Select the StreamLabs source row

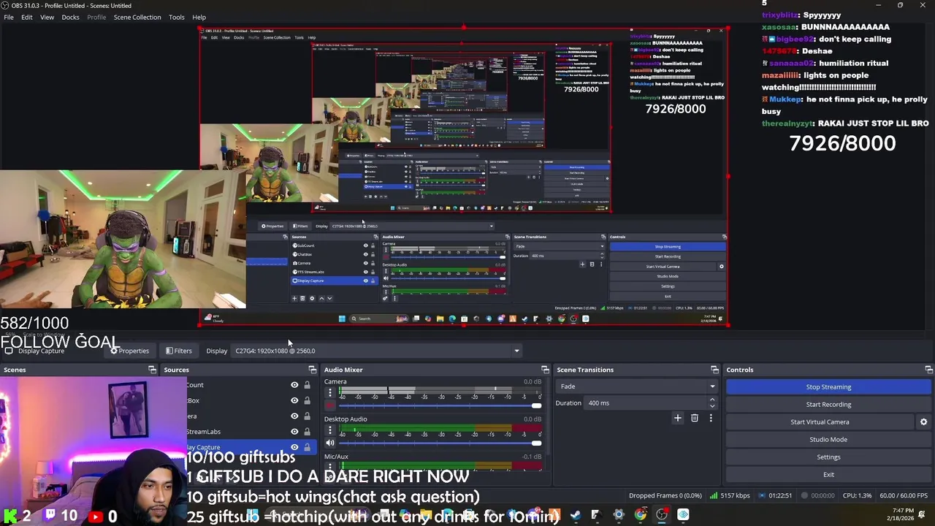(253, 431)
